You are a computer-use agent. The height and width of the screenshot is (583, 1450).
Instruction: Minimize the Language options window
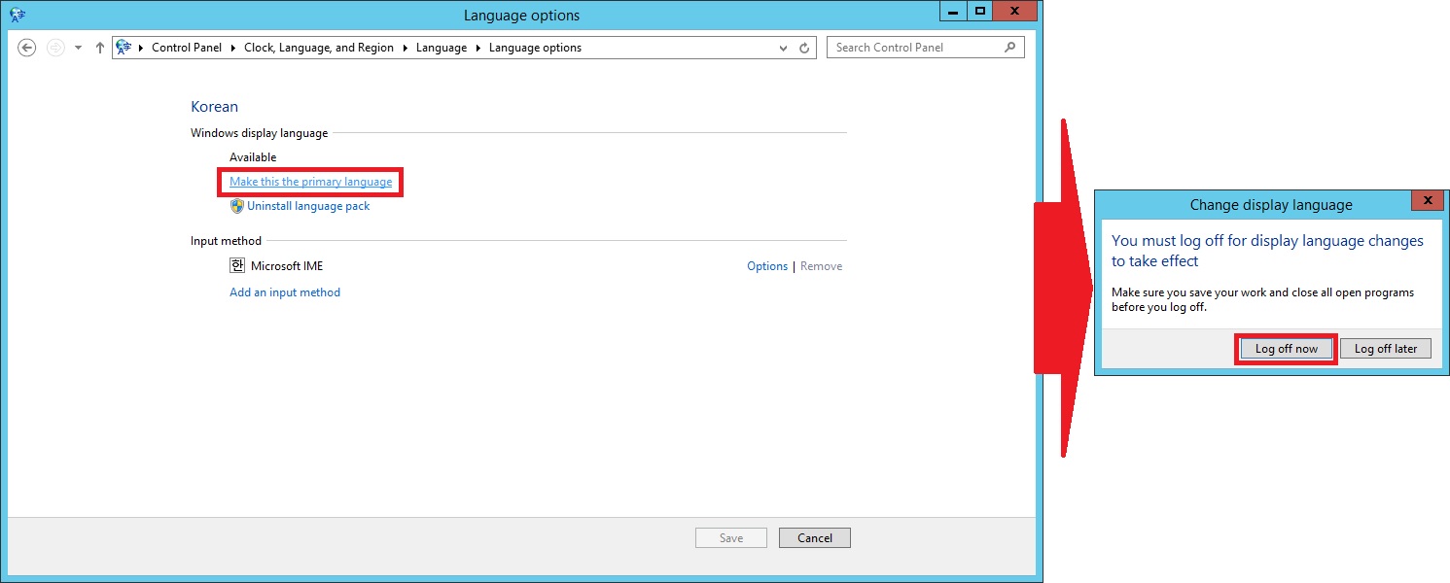pos(954,11)
